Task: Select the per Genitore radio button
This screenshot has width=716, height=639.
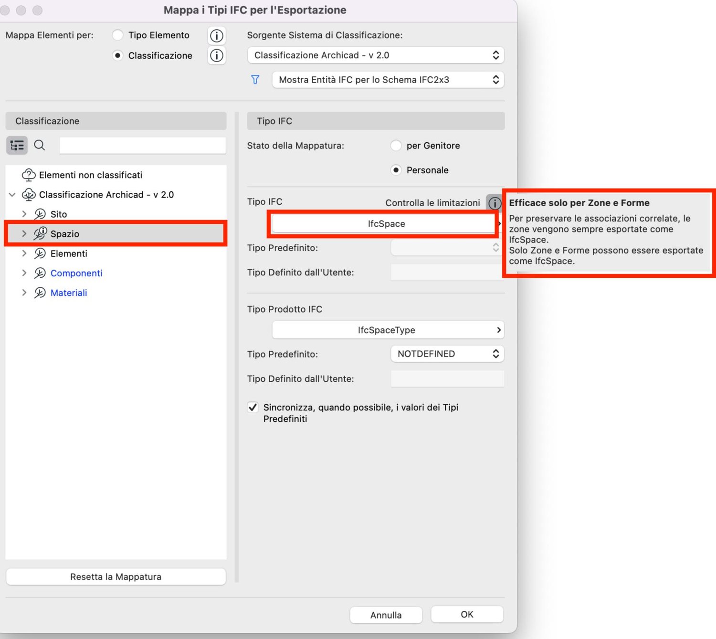Action: tap(396, 146)
